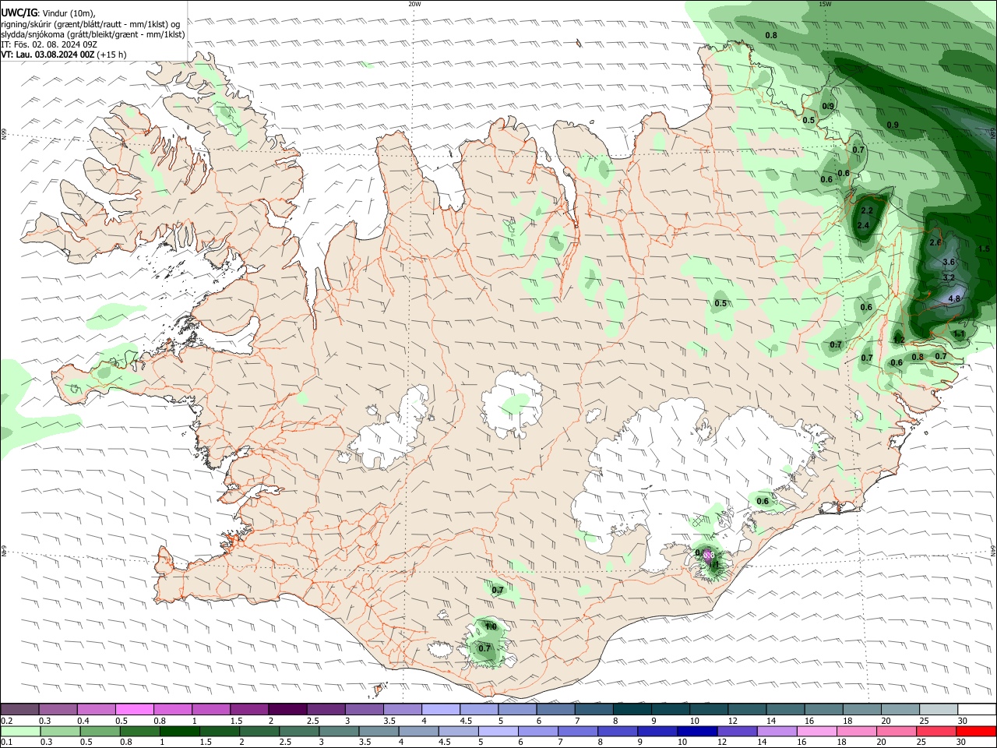Click the 'UWC/IG: Vindur (10m)' title line

point(48,13)
